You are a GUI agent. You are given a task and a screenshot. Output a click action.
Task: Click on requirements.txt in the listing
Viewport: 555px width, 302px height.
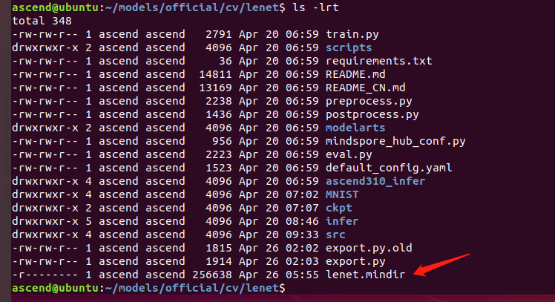point(378,61)
